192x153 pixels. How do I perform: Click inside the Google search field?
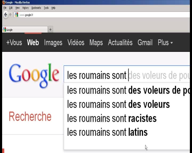[127, 74]
